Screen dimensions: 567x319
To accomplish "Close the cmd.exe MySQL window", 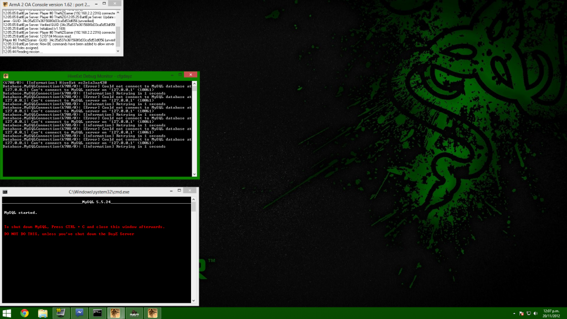I will point(190,191).
